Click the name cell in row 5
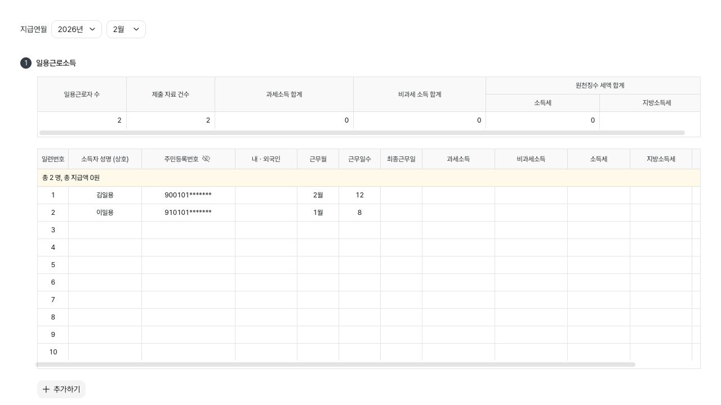This screenshot has height=405, width=721. click(105, 265)
